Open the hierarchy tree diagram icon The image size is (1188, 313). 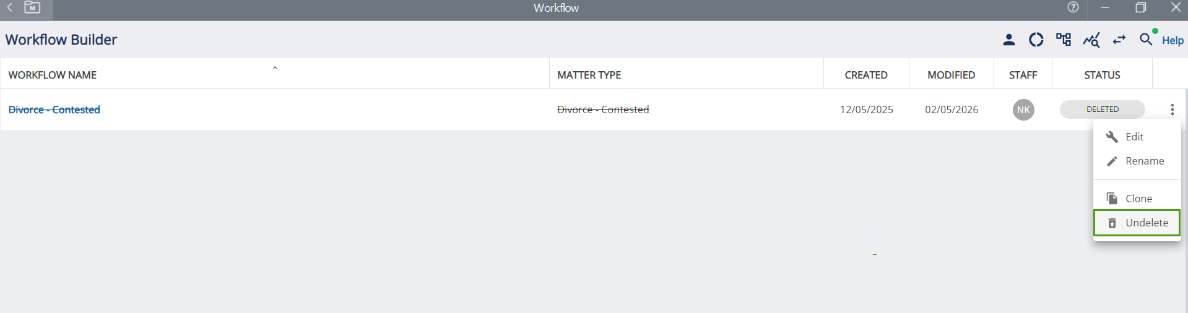point(1064,40)
